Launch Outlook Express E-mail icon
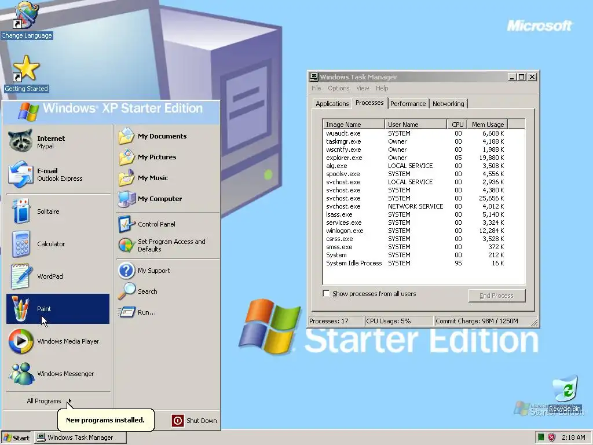593x445 pixels. tap(20, 174)
